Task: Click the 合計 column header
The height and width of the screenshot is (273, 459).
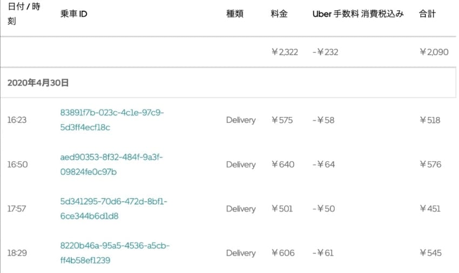Action: point(427,14)
